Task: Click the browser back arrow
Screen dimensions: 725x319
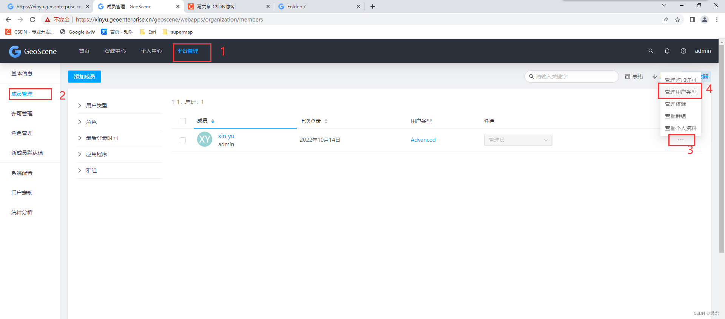Action: [8, 20]
